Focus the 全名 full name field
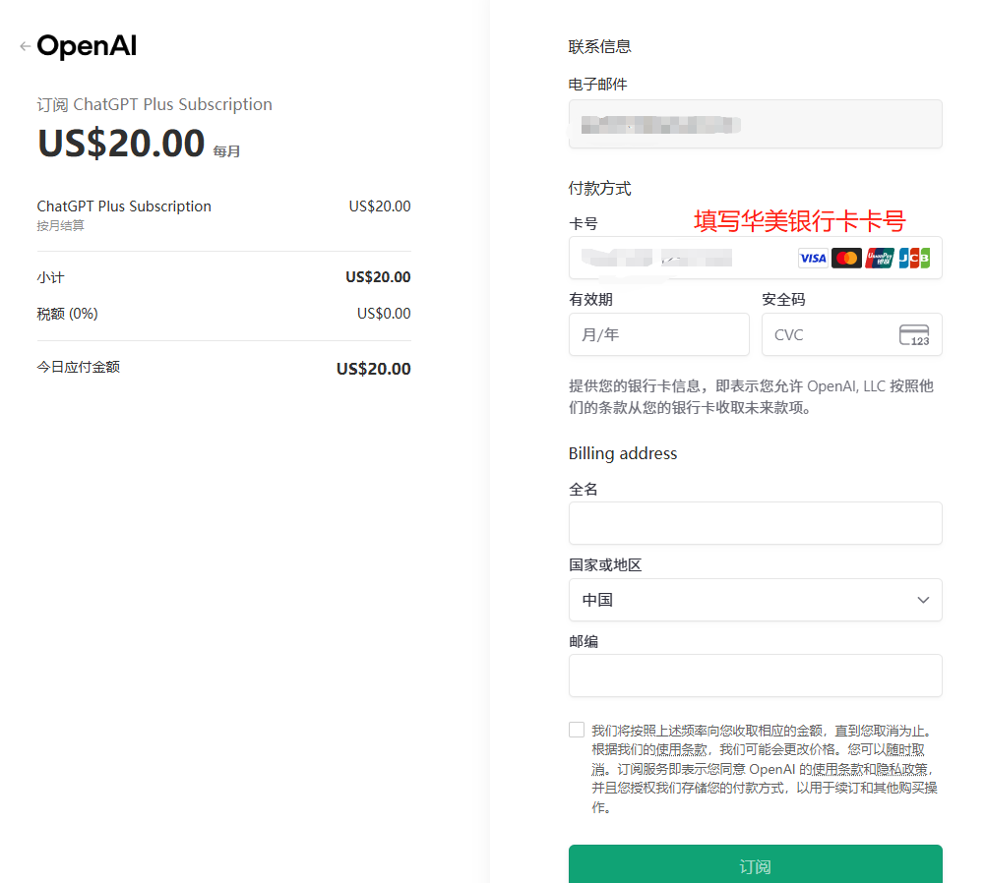The height and width of the screenshot is (883, 985). pos(755,523)
